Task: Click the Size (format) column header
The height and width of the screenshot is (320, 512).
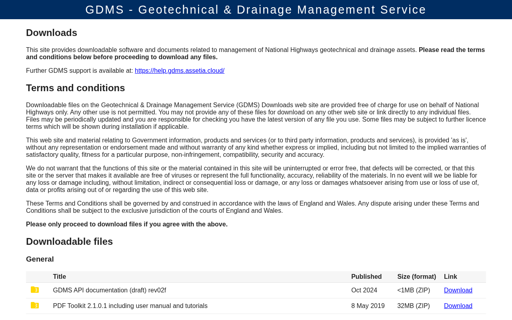Action: pyautogui.click(x=416, y=277)
